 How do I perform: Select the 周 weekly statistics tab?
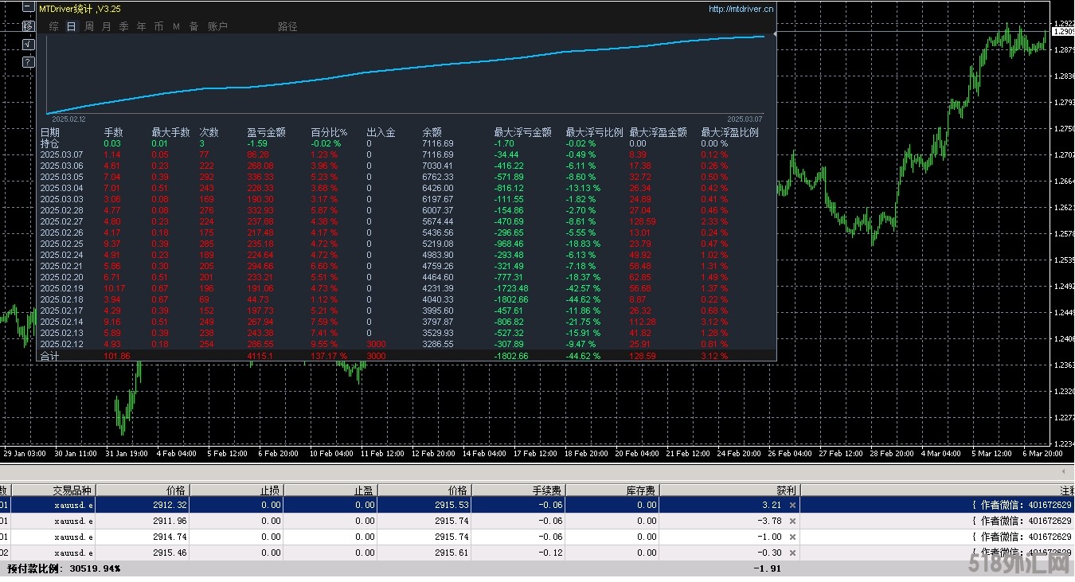click(89, 26)
